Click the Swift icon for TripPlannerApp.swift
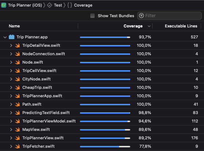The width and height of the screenshot is (204, 151). [x=17, y=96]
